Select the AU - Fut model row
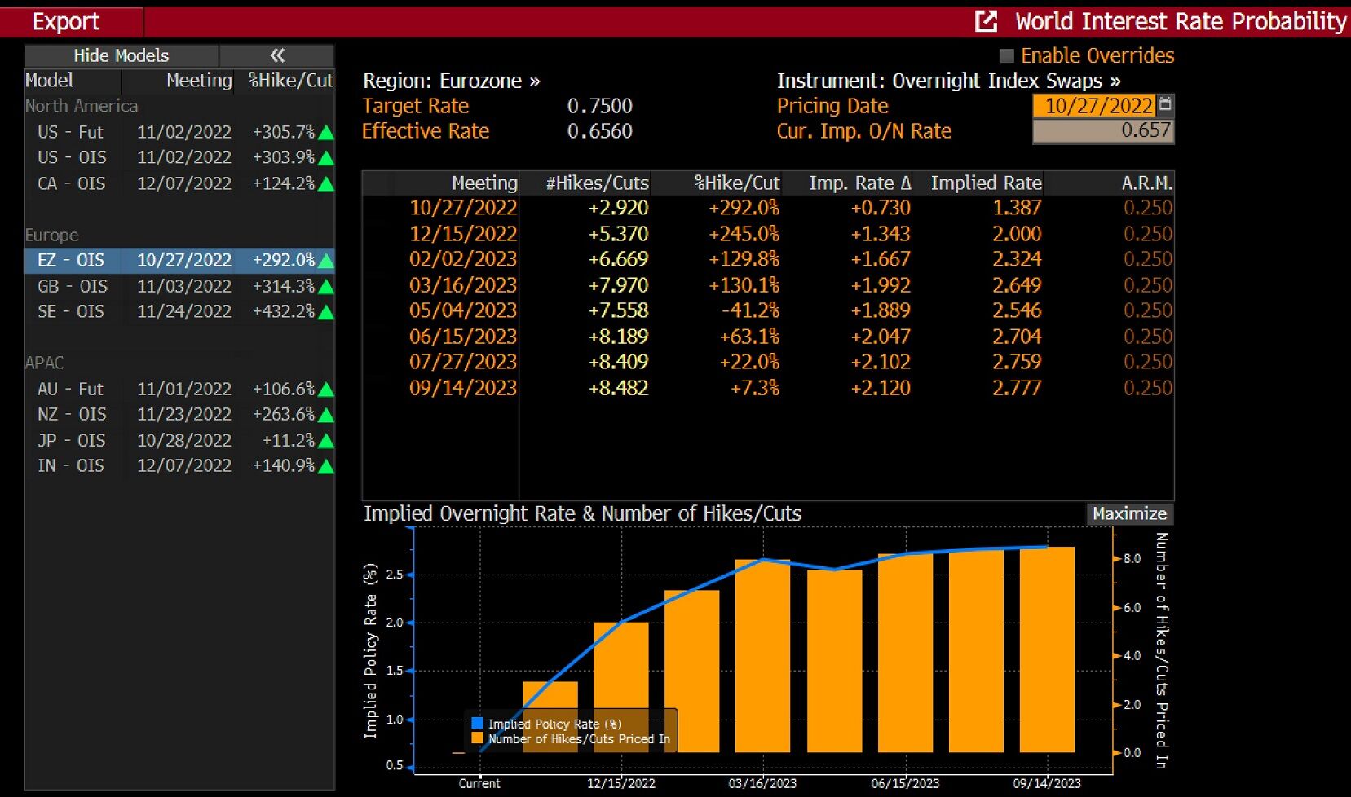 [179, 389]
